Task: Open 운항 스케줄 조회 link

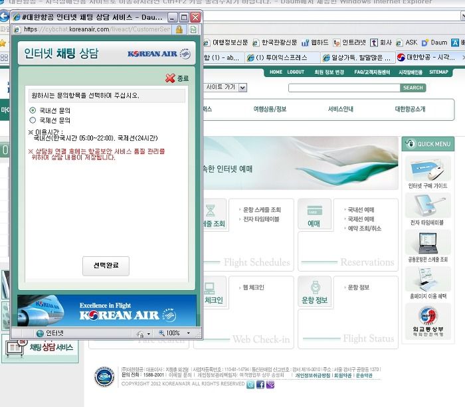Action: 262,210
